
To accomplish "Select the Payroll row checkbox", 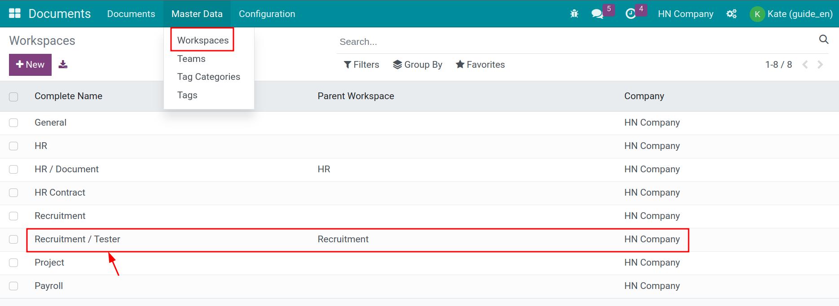I will point(13,286).
